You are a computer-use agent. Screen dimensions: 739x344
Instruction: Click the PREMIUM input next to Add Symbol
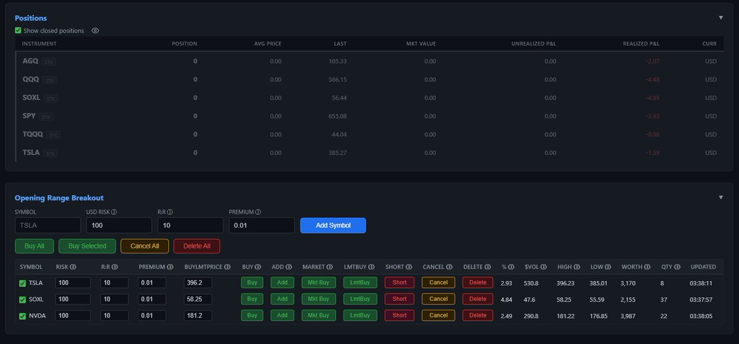tap(262, 226)
